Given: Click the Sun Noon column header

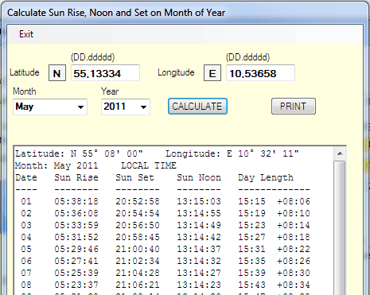Looking at the screenshot, I should pyautogui.click(x=199, y=177).
